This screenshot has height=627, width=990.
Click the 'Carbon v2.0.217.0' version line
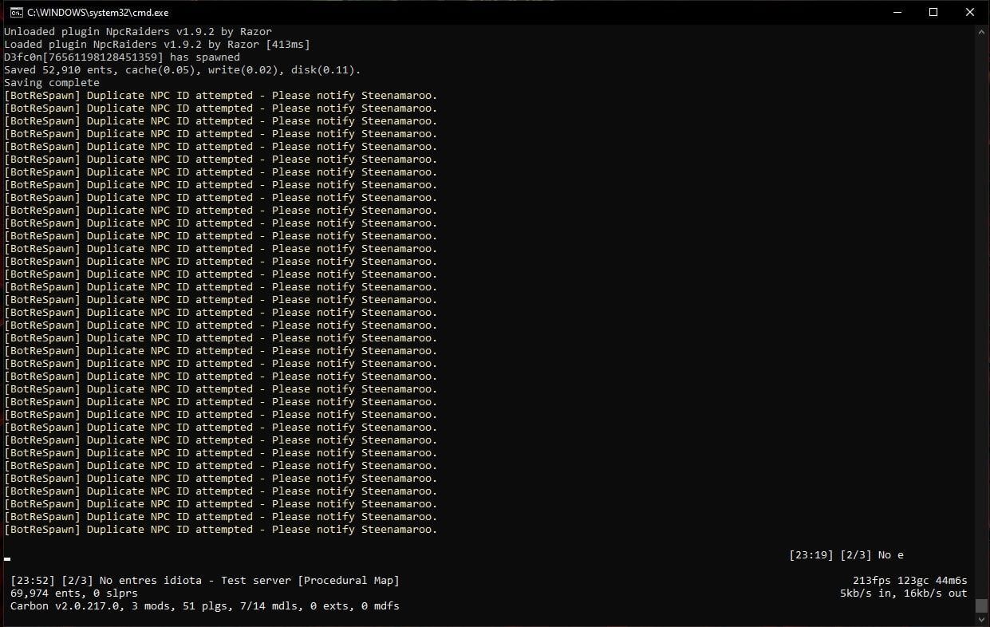click(x=204, y=606)
